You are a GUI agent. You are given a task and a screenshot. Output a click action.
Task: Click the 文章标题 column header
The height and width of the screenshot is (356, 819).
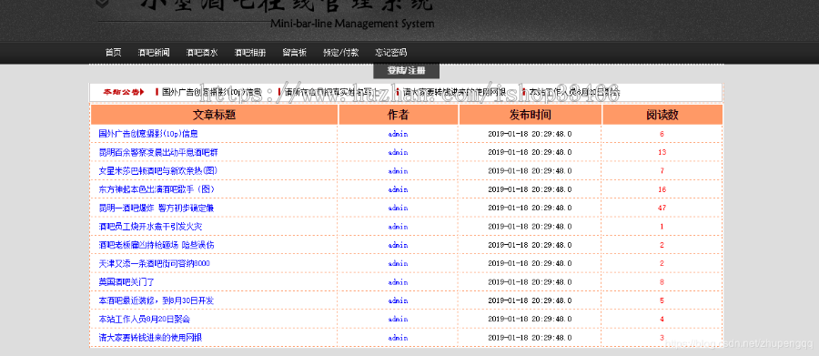(214, 115)
